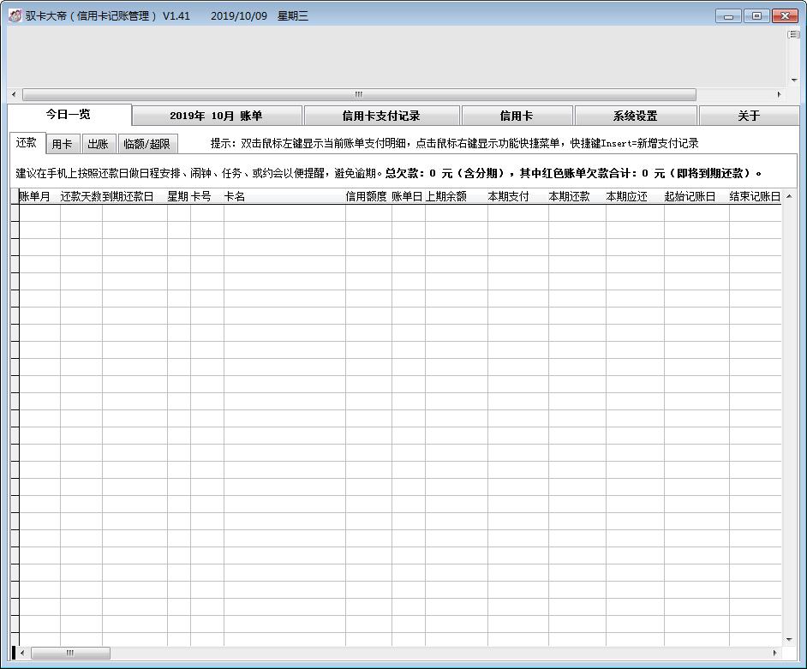Click the table's horizontal scrollbar thumb
The width and height of the screenshot is (807, 669).
coord(70,653)
